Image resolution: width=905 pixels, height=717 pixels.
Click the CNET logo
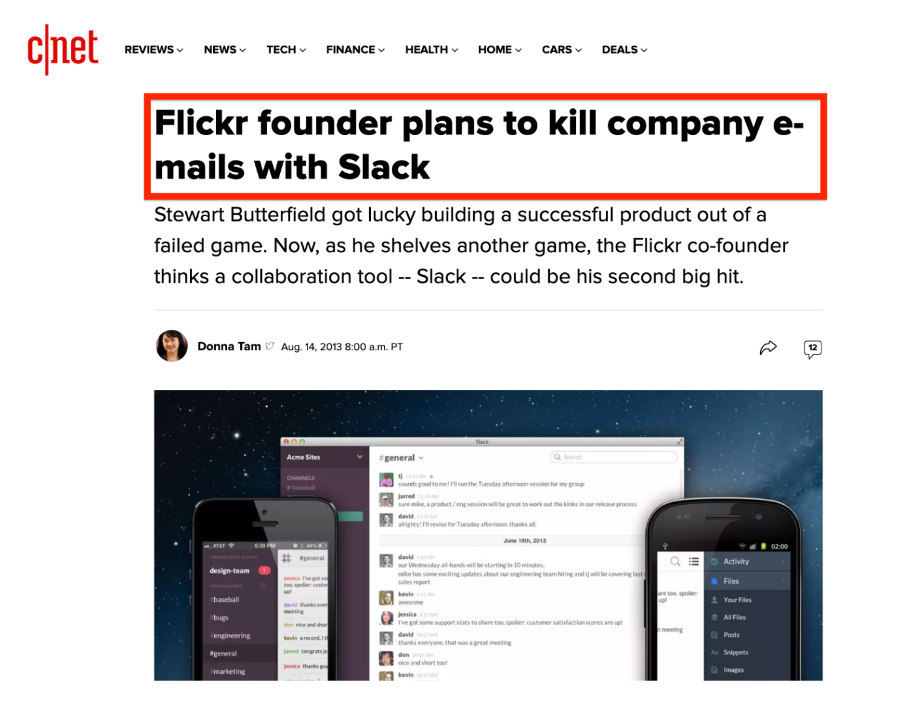(x=63, y=50)
